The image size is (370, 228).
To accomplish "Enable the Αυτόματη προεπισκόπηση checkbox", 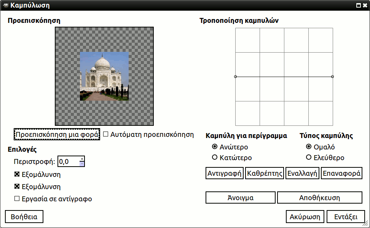I will pyautogui.click(x=106, y=134).
